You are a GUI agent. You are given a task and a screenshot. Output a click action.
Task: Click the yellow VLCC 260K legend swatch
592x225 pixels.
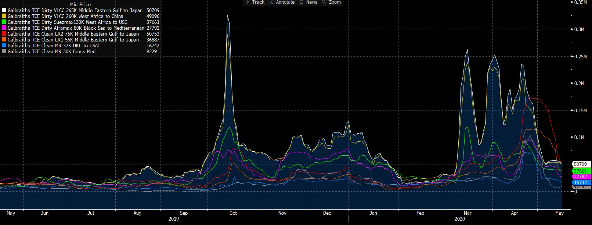(4, 16)
